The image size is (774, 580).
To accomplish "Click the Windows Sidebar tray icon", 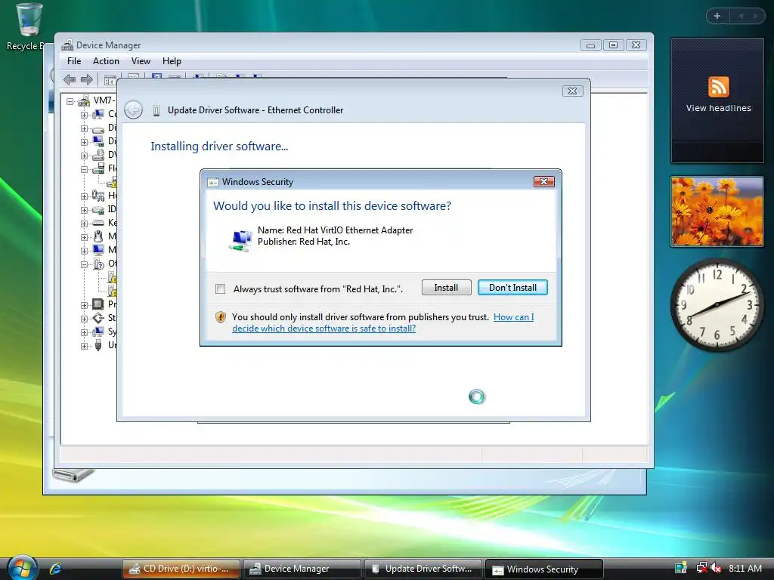I will pos(681,568).
